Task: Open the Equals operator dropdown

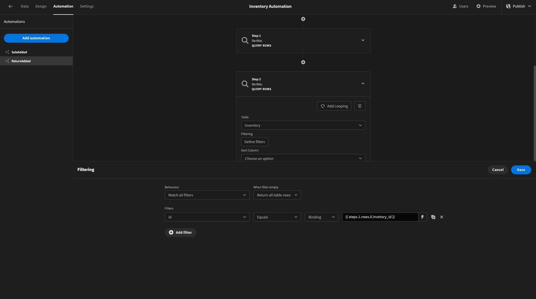Action: click(277, 217)
